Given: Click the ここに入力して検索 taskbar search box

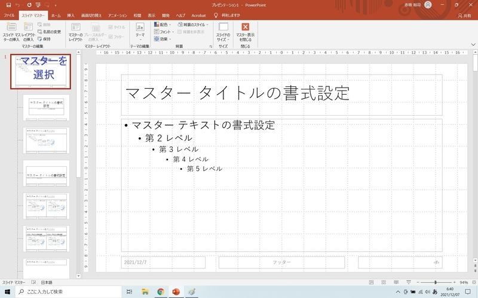Looking at the screenshot, I should pyautogui.click(x=68, y=291).
